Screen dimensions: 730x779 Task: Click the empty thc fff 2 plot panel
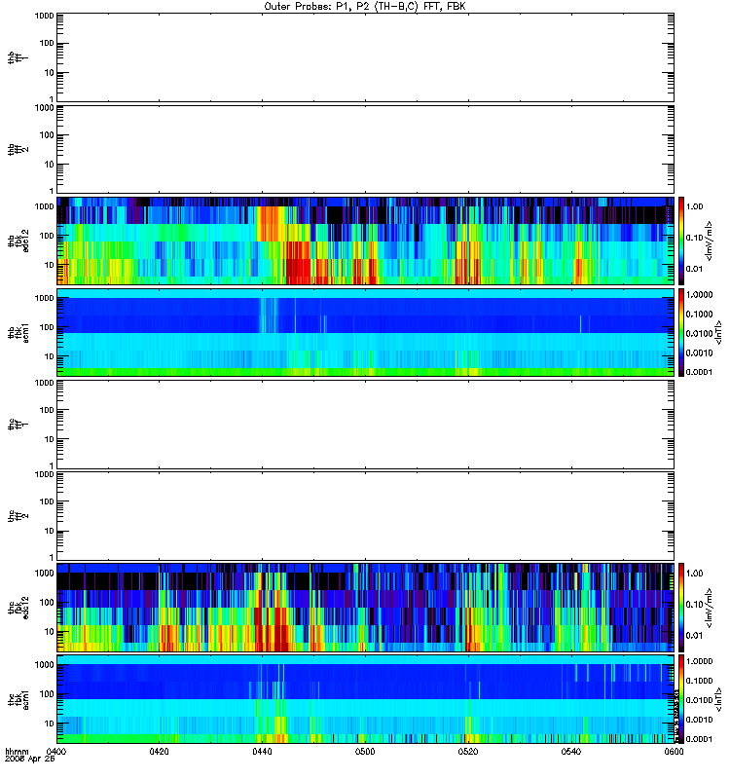point(365,516)
